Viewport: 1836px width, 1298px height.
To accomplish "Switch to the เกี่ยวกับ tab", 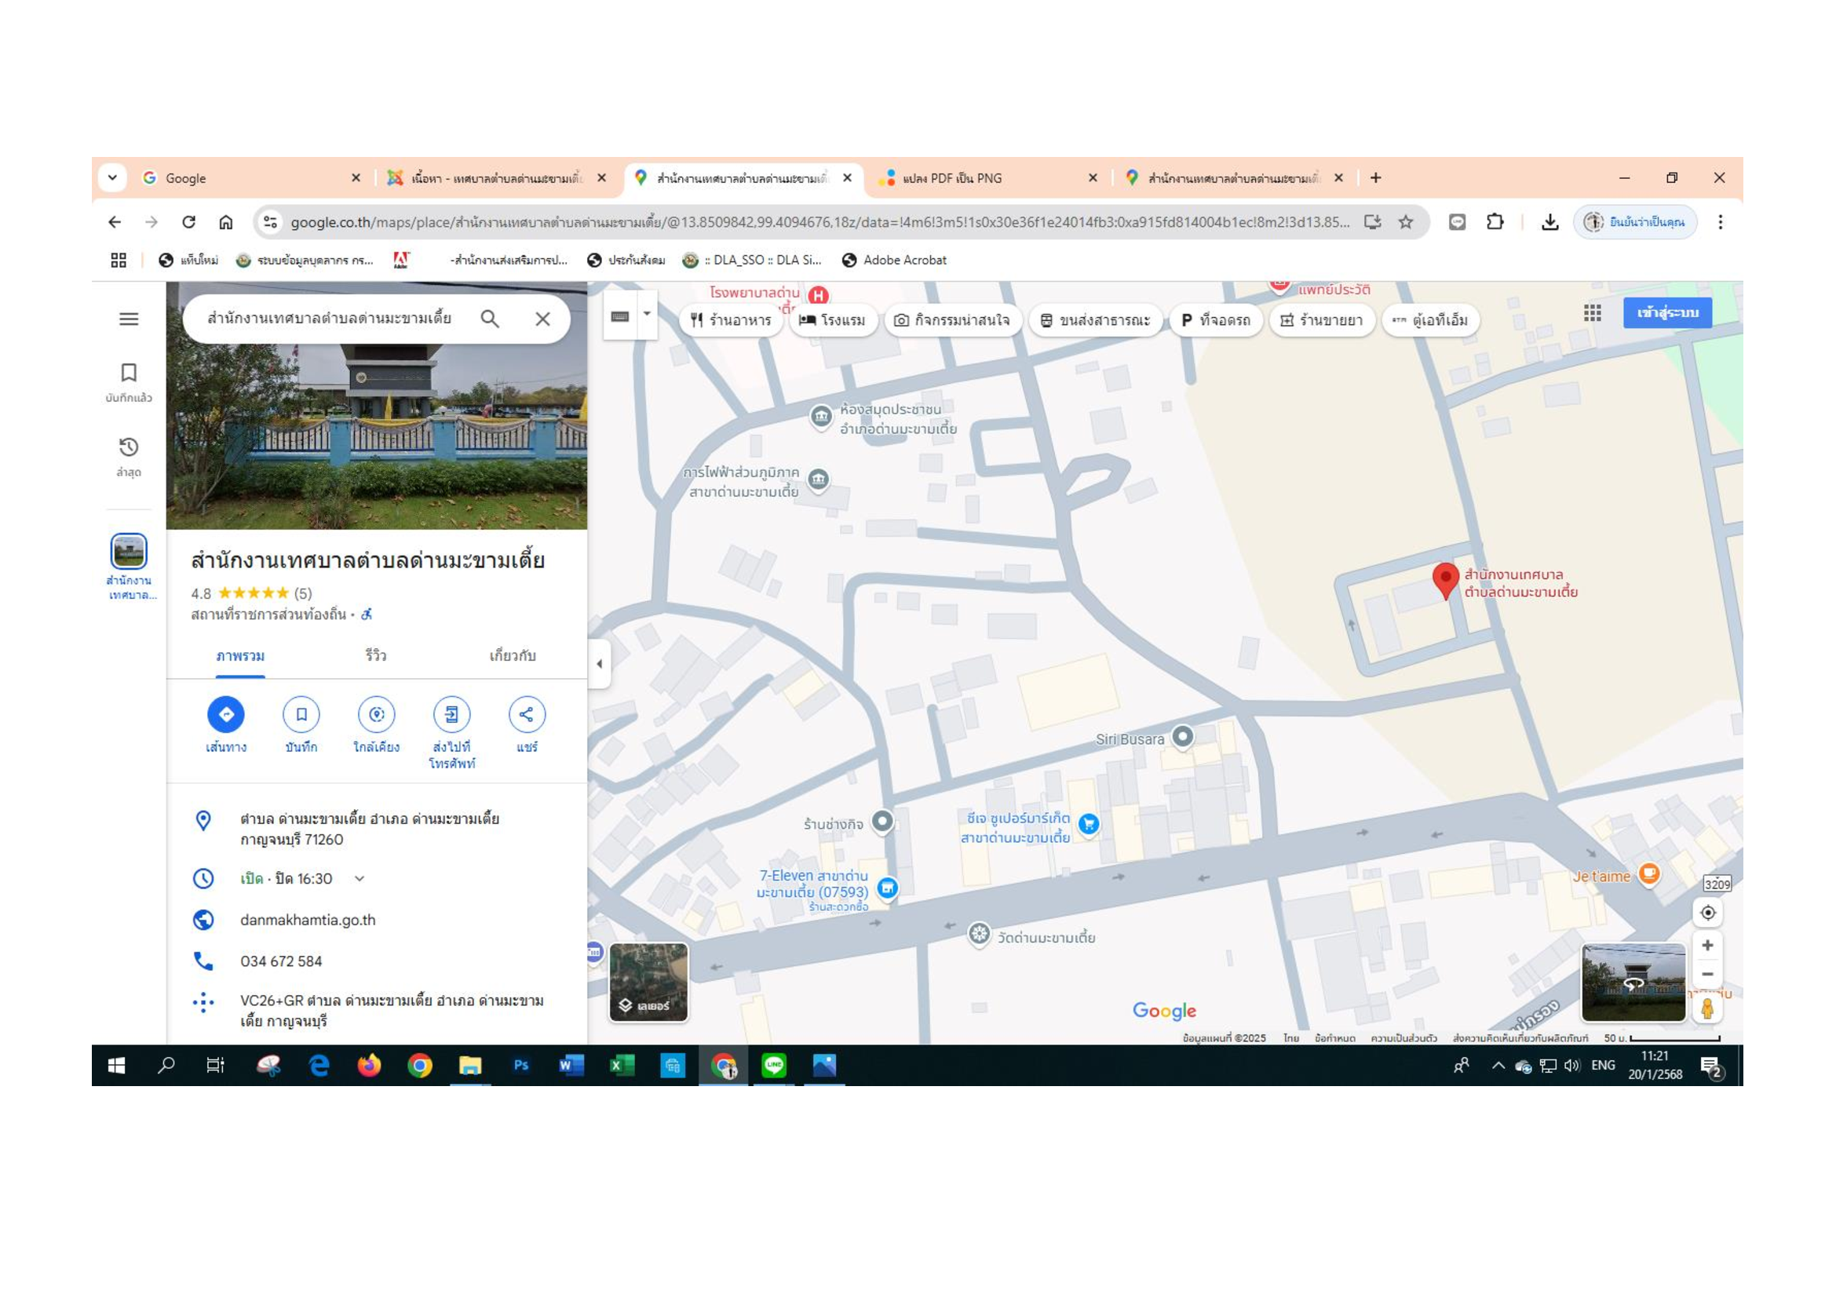I will pyautogui.click(x=513, y=655).
